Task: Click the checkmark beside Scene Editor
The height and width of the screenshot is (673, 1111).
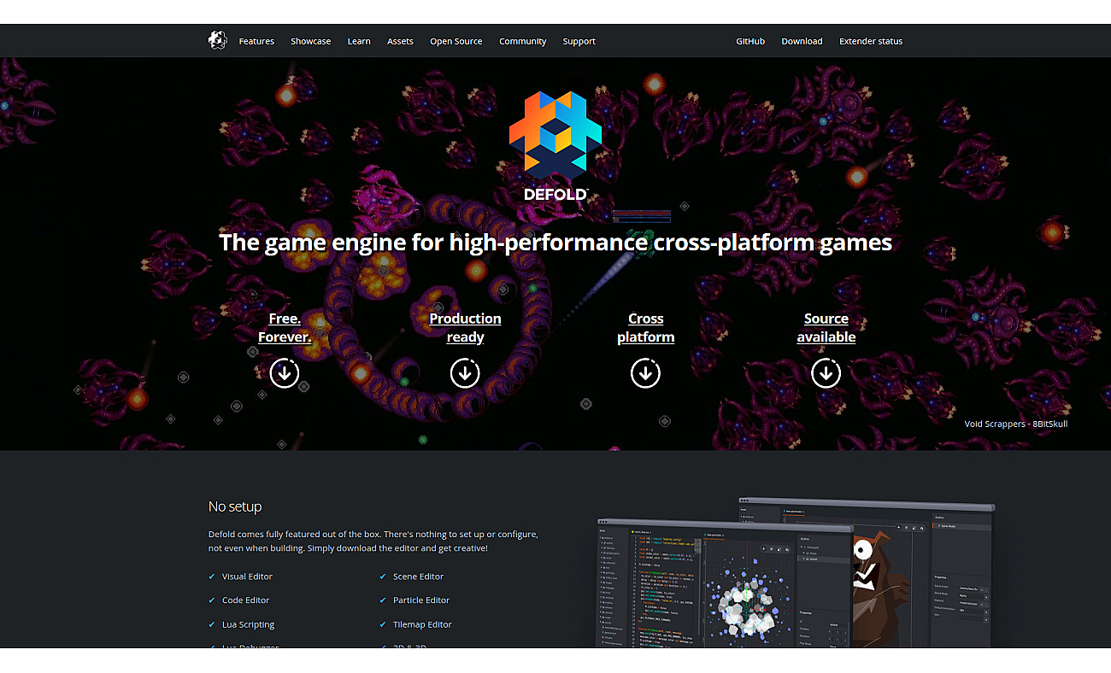Action: [383, 576]
